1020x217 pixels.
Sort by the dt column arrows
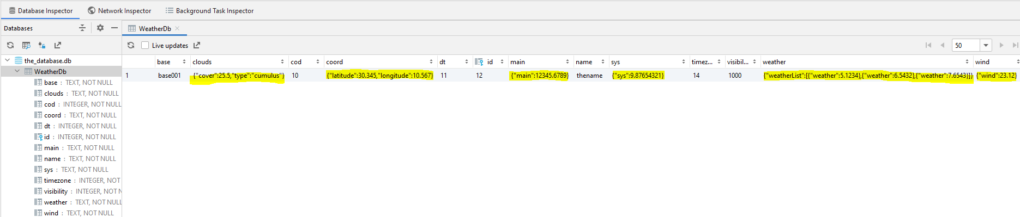coord(467,62)
